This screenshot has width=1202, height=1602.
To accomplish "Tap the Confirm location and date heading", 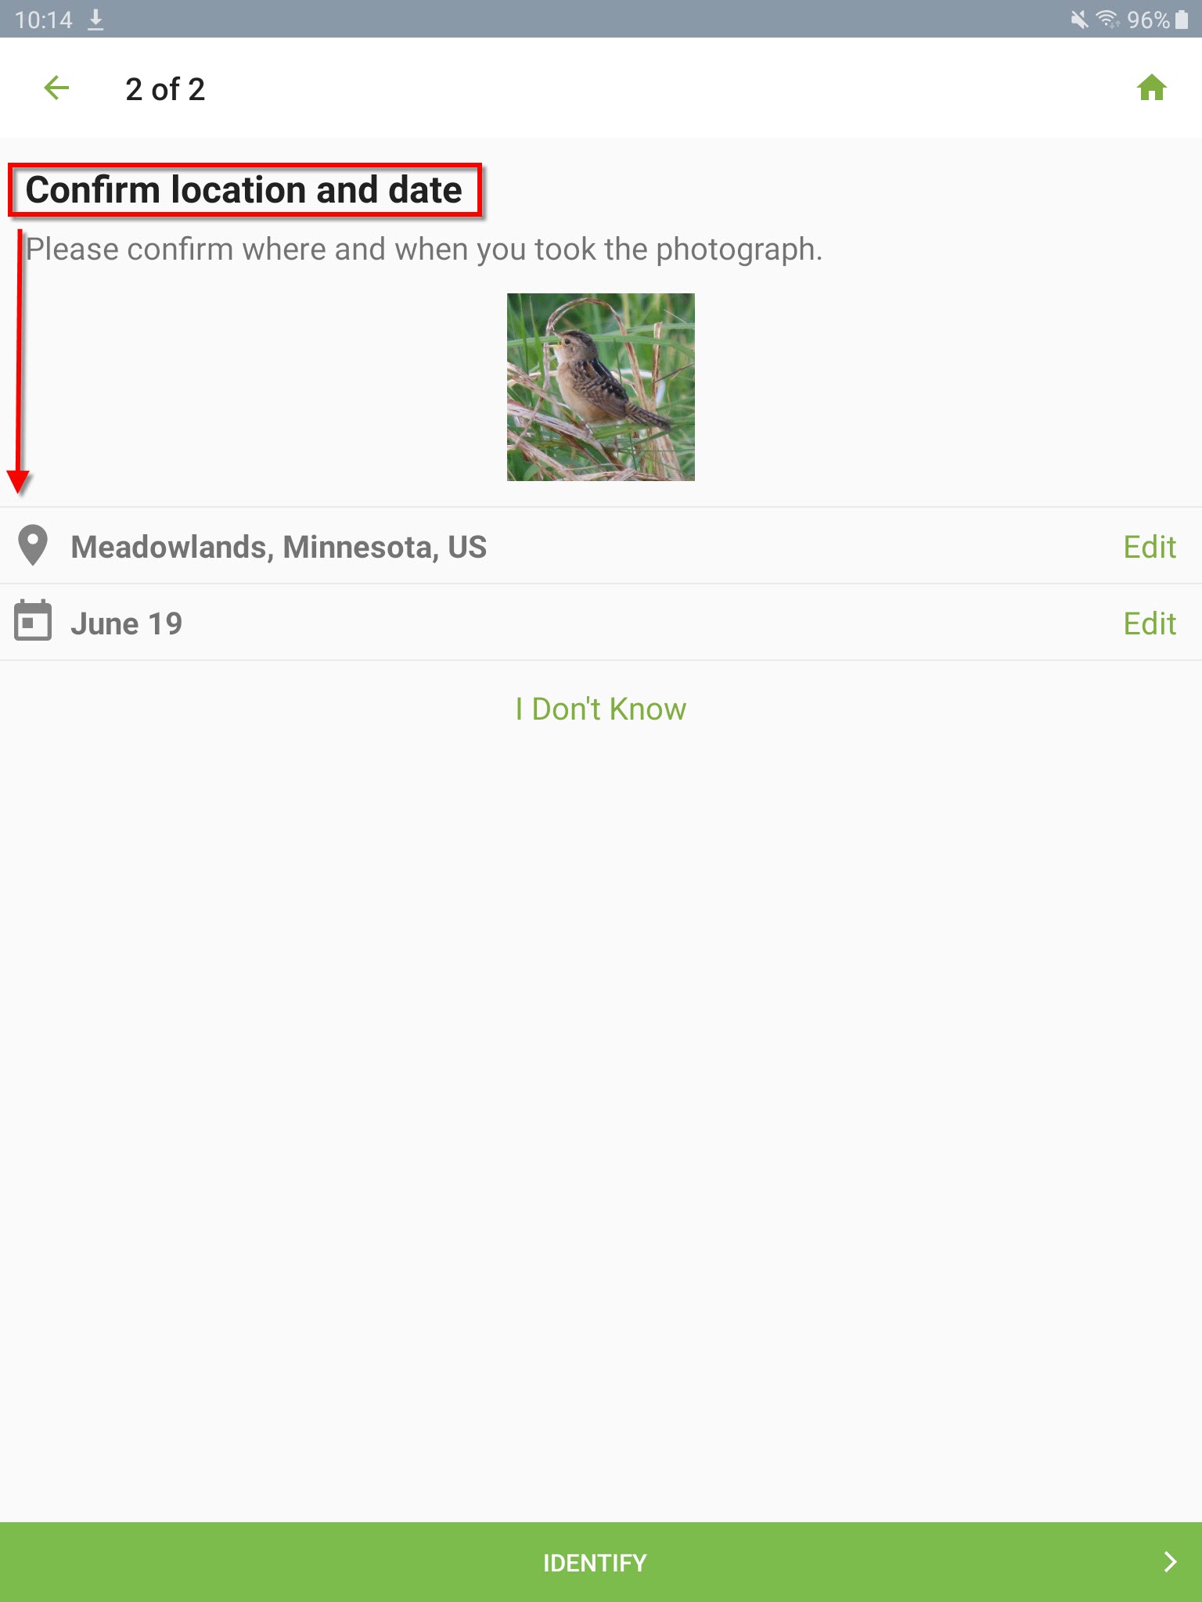I will pyautogui.click(x=244, y=190).
